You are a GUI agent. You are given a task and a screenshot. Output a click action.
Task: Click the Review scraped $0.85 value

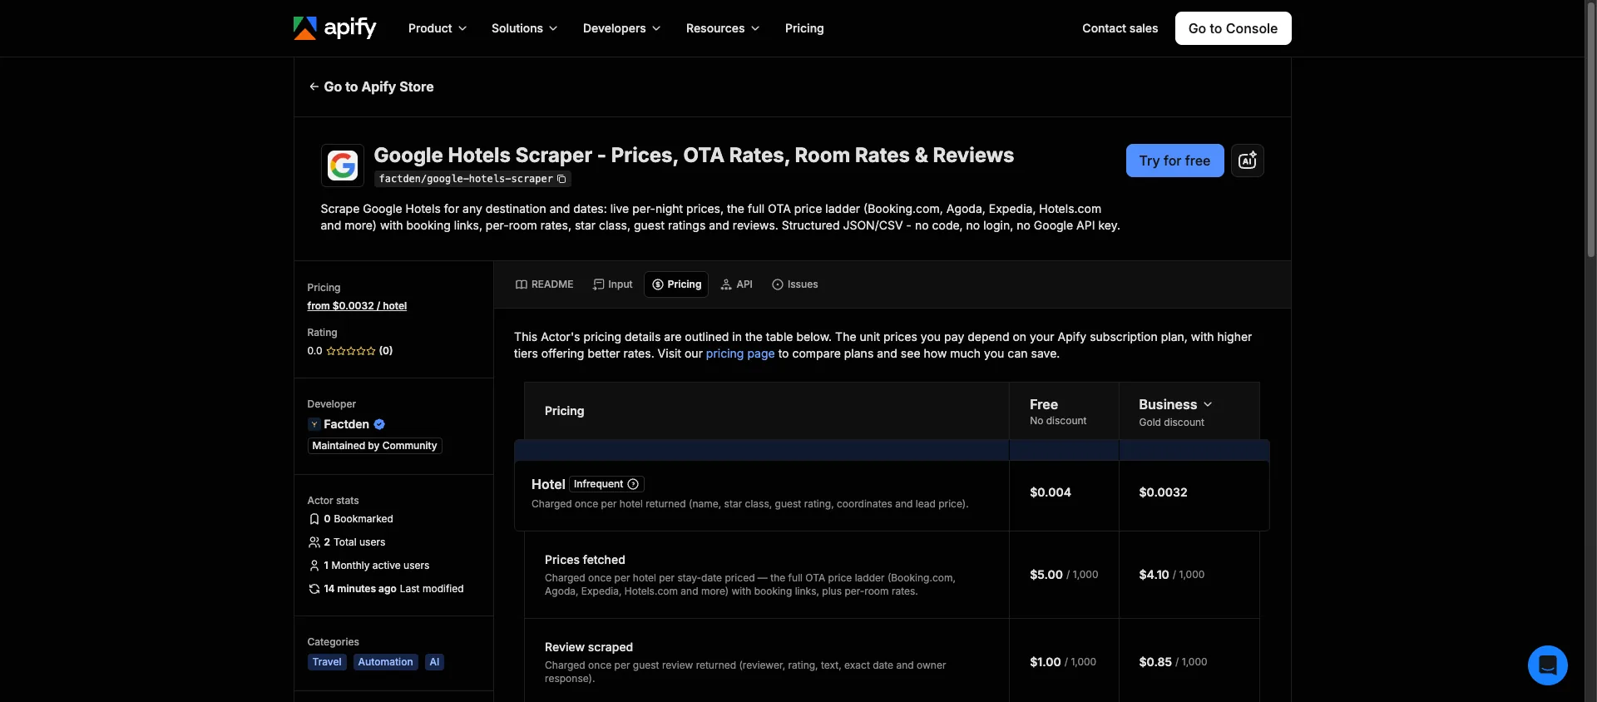pyautogui.click(x=1155, y=662)
